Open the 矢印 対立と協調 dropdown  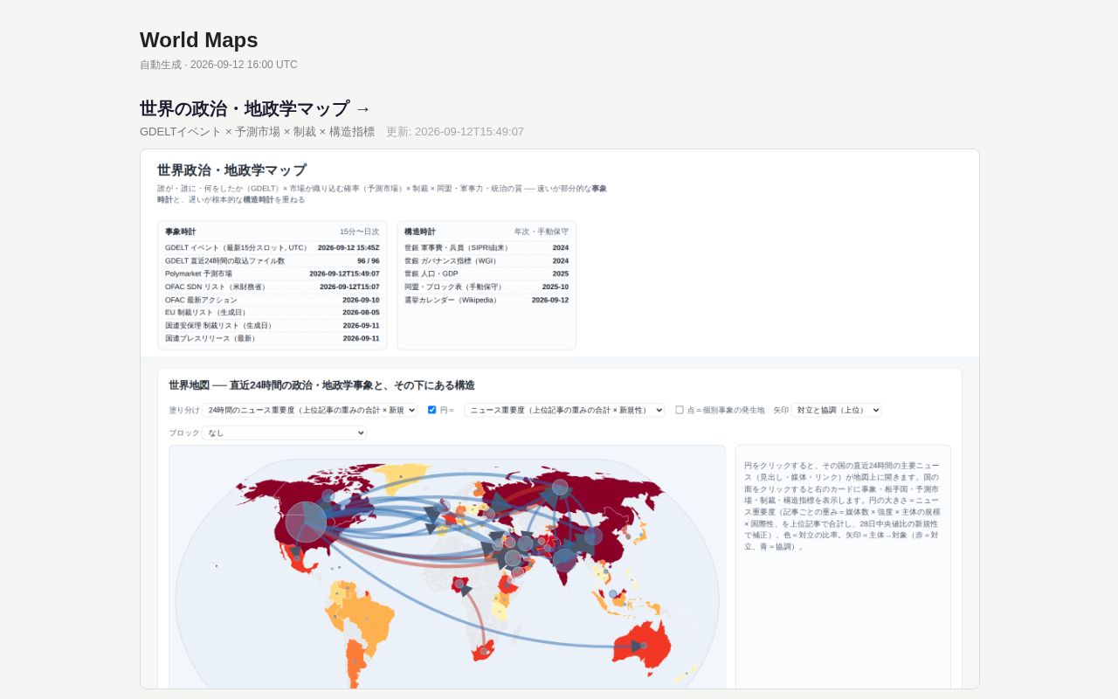[x=836, y=410]
